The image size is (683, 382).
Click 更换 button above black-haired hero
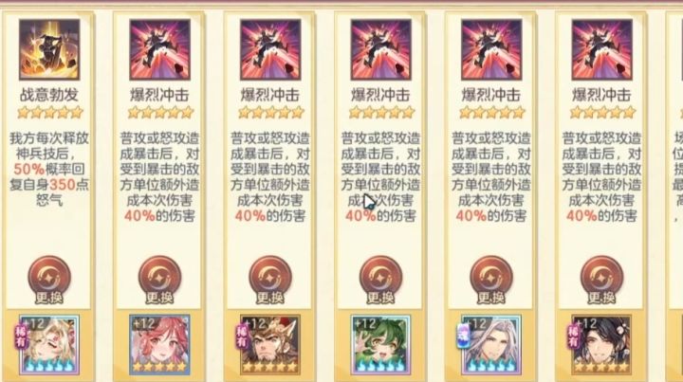602,280
